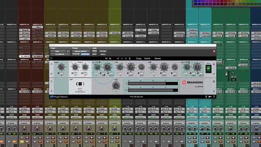Toggle the LF Bell button
This screenshot has height=147, width=261.
[x=104, y=73]
